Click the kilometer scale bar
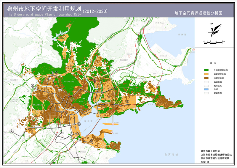 213,43
